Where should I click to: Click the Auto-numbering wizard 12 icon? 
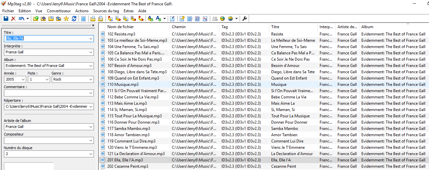[205, 19]
